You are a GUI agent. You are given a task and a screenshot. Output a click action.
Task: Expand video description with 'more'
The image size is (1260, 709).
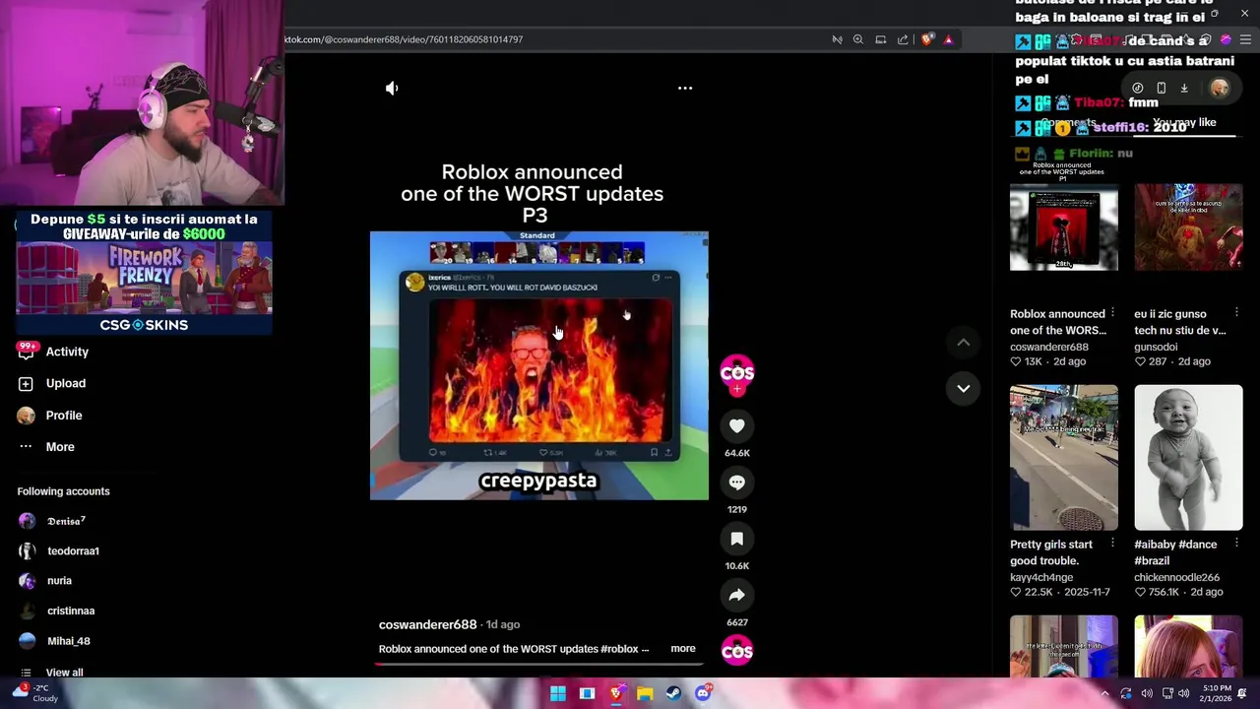coord(683,649)
